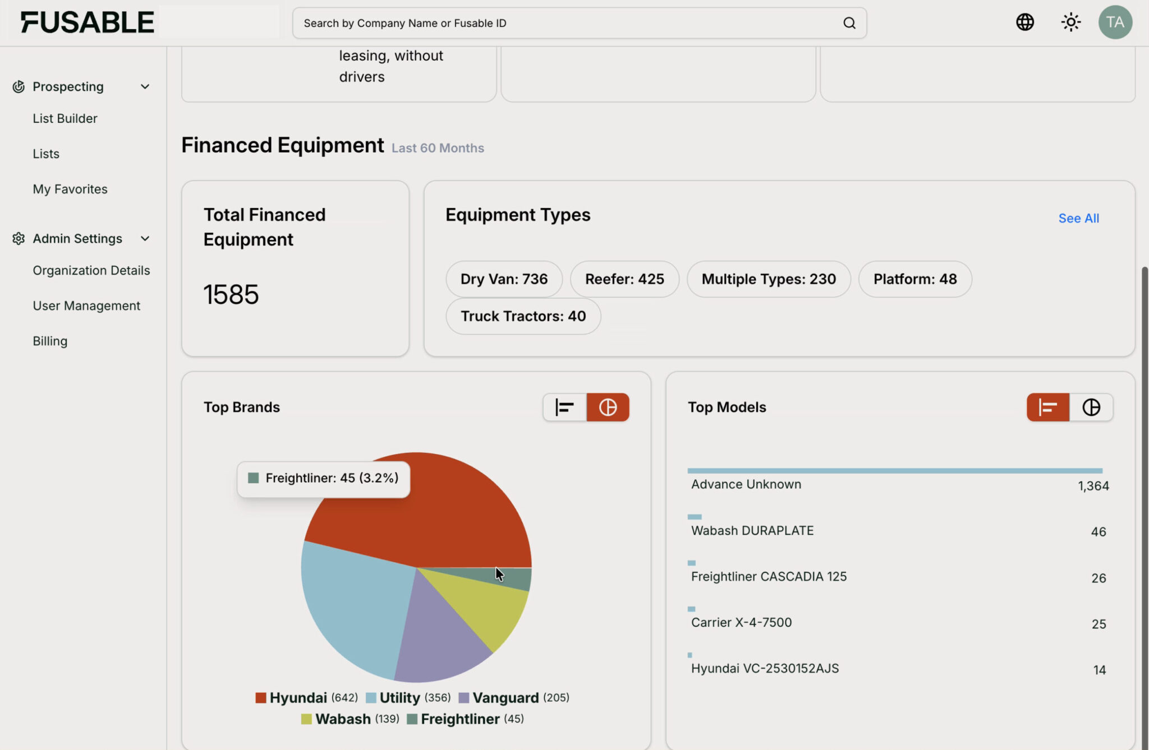The width and height of the screenshot is (1149, 750).
Task: Click the Freightliner legend color swatch
Action: tap(412, 719)
